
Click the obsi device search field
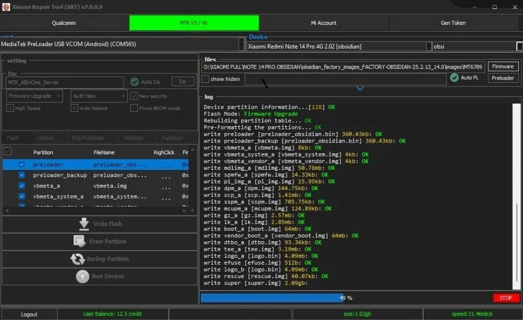click(x=474, y=47)
